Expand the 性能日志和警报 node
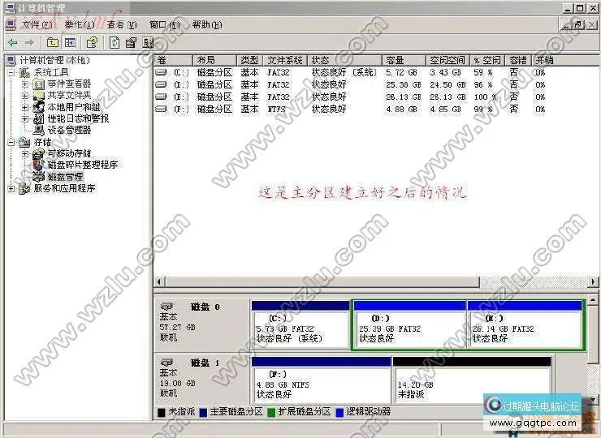This screenshot has height=438, width=601. click(x=25, y=118)
